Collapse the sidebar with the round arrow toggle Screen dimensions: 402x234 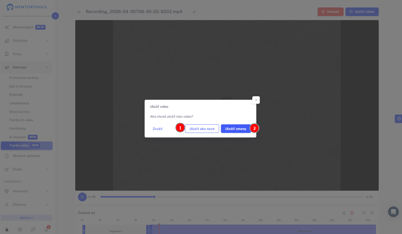[x=55, y=16]
